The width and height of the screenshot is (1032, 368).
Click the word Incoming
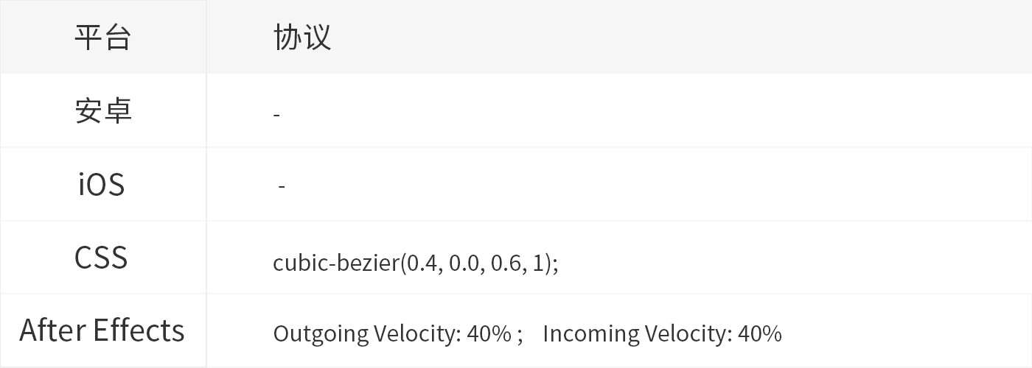pos(591,334)
